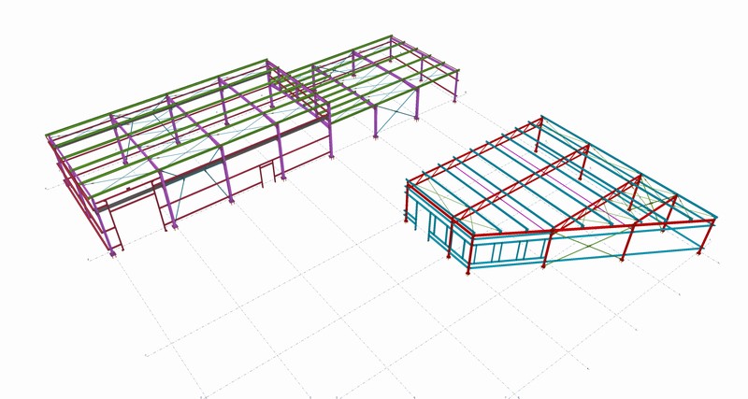Select the door frame opening in the left building wall
The height and width of the screenshot is (399, 748).
(x=266, y=172)
